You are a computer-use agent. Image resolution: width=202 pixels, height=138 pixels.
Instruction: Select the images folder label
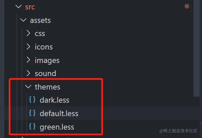click(47, 60)
